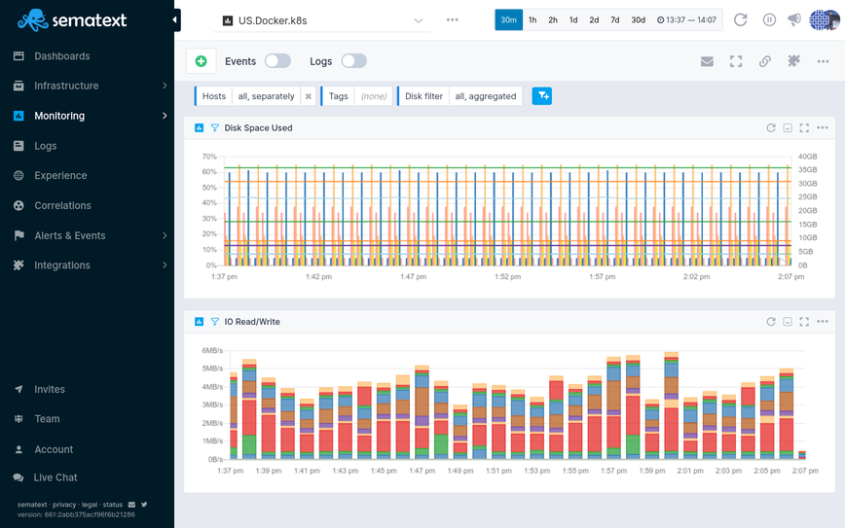
Task: Open IO Read/Write panel options menu
Action: point(823,321)
